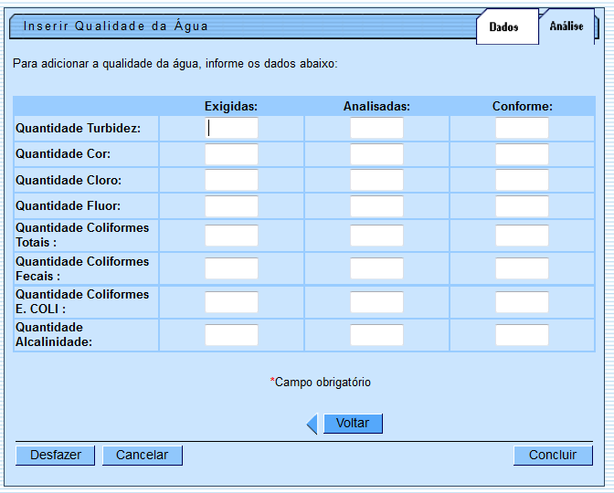Click the Desfazer button

(55, 455)
